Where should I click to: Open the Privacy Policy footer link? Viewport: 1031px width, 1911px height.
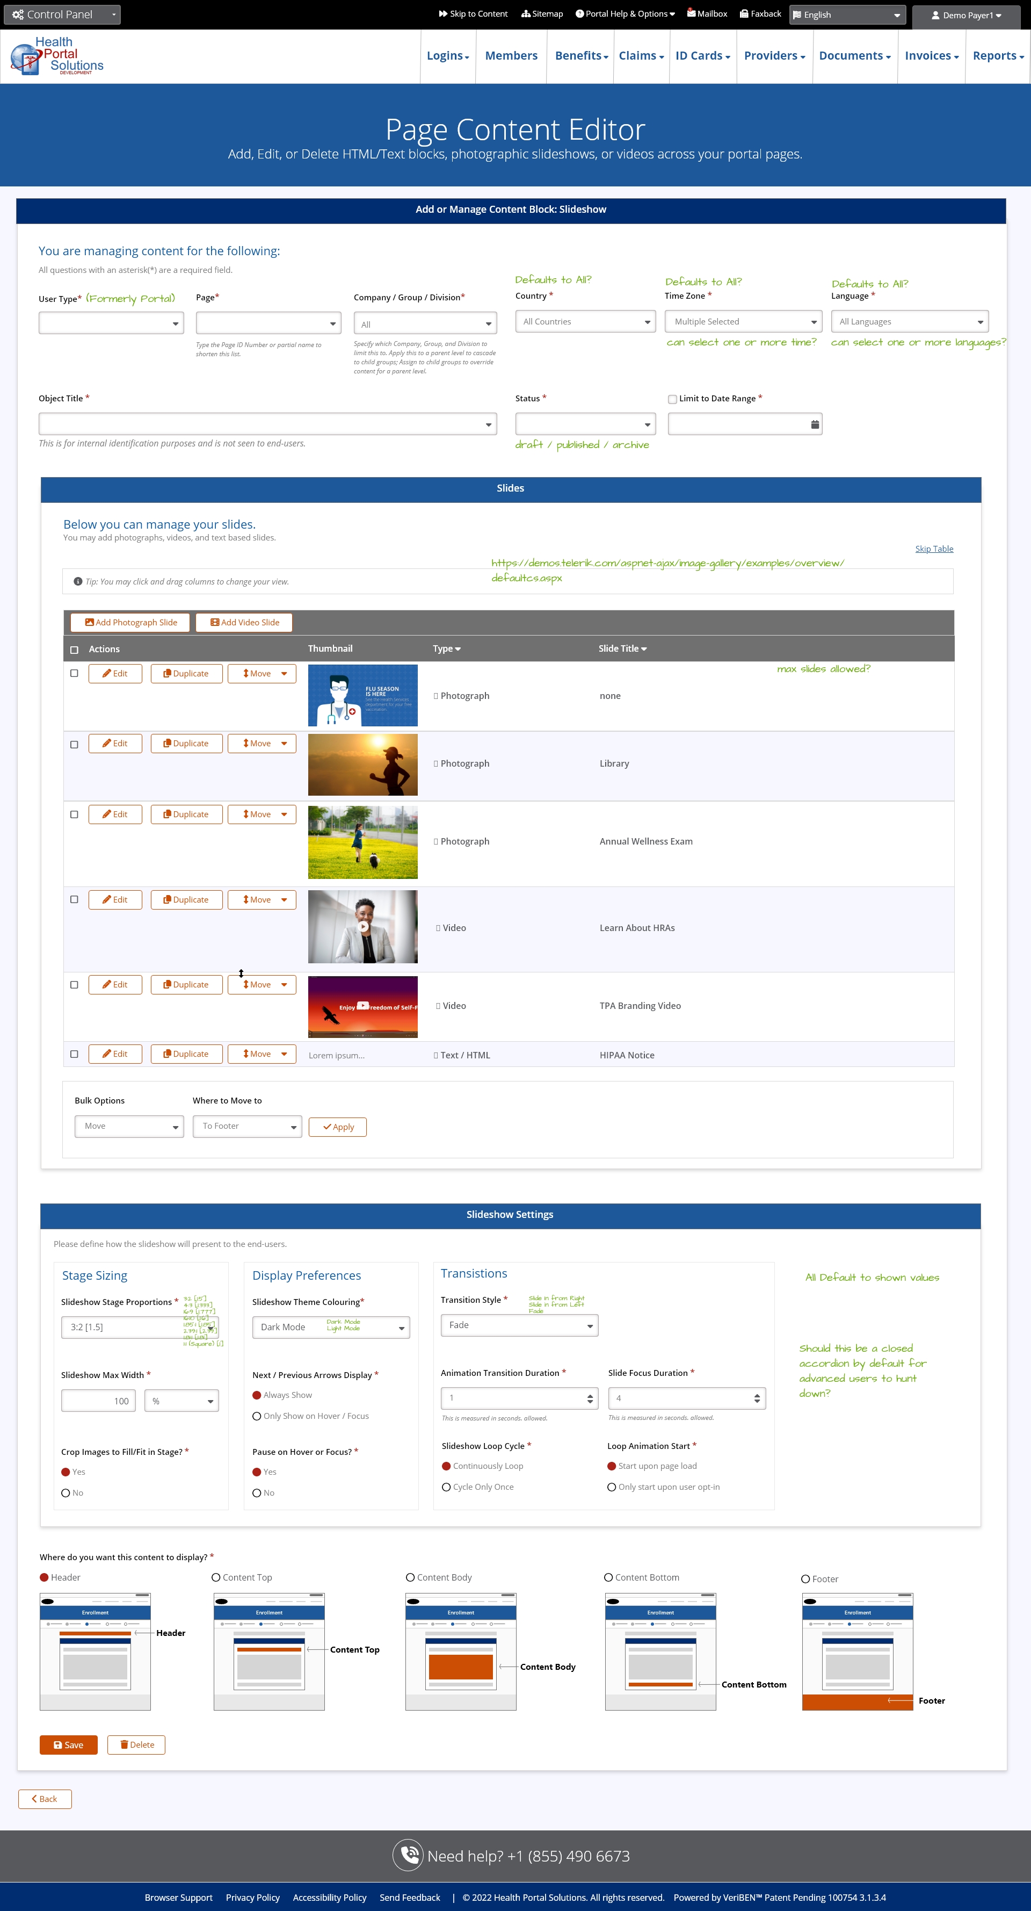[x=253, y=1898]
